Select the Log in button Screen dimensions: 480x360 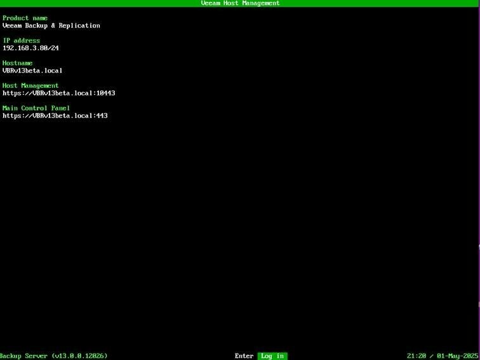(272, 356)
